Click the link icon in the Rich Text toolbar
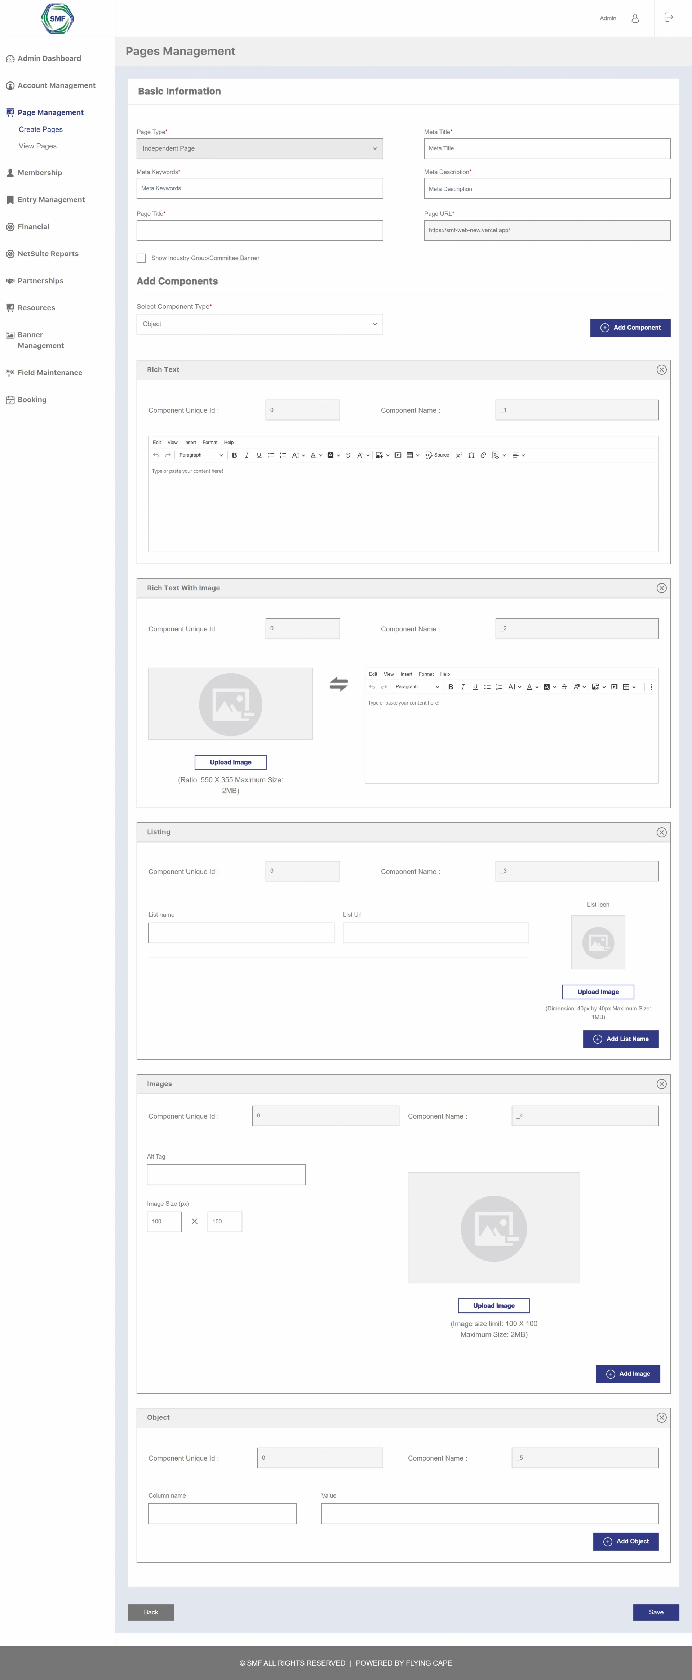The width and height of the screenshot is (692, 1680). [x=483, y=455]
